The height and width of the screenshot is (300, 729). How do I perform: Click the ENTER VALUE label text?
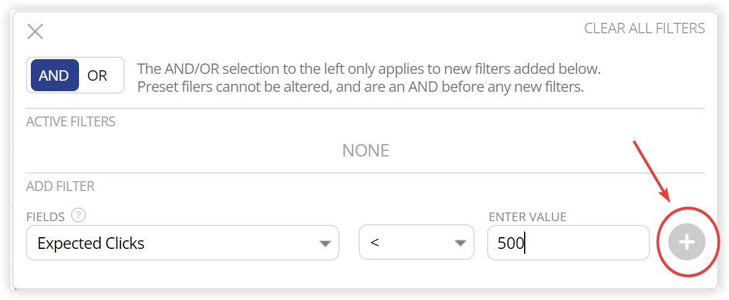[528, 217]
